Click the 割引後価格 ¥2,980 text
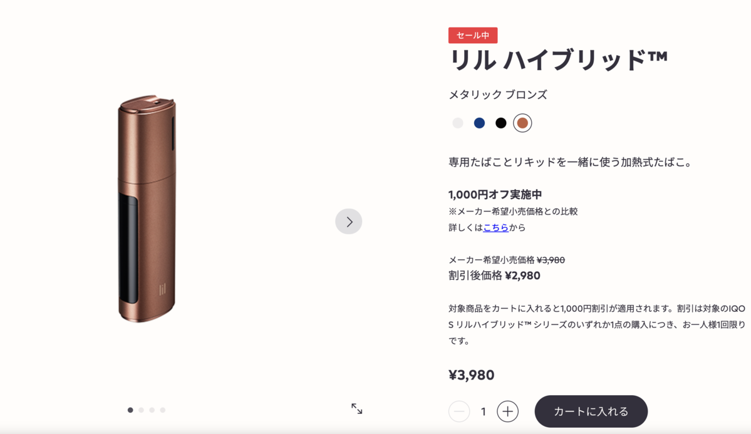 click(x=494, y=276)
